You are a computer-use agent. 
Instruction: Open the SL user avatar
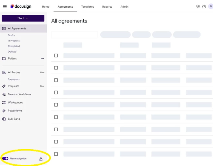coord(211,6)
